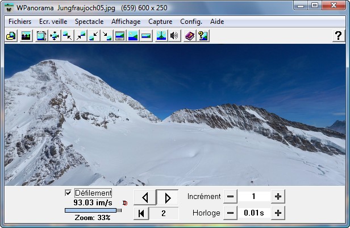Click the large question mark help button
350x228 pixels.
pos(339,36)
